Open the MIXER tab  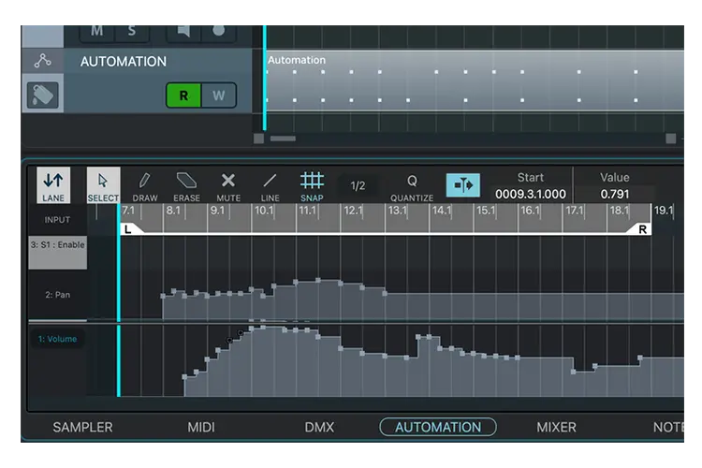556,427
